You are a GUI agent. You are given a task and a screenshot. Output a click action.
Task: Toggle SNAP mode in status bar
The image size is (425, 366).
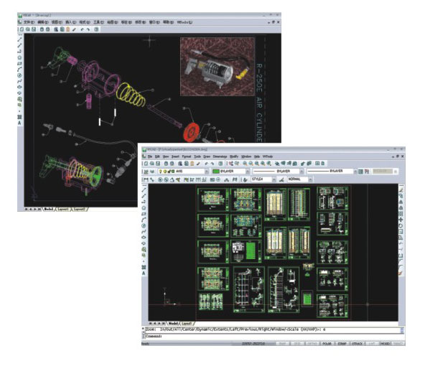tap(282, 344)
